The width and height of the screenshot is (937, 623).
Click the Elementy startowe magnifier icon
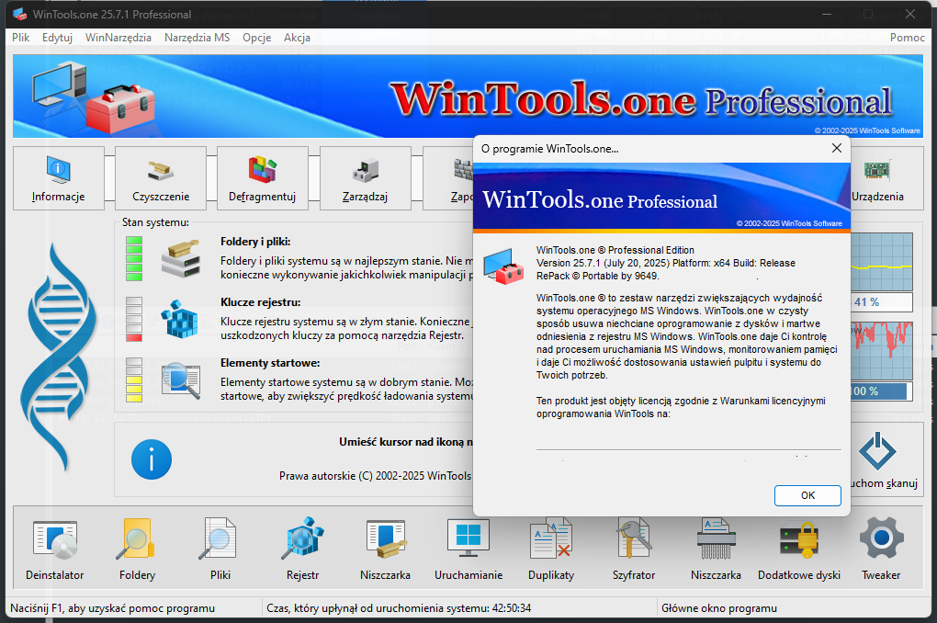click(180, 380)
